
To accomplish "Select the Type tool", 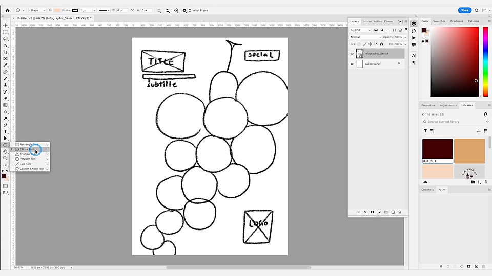I will [x=5, y=132].
